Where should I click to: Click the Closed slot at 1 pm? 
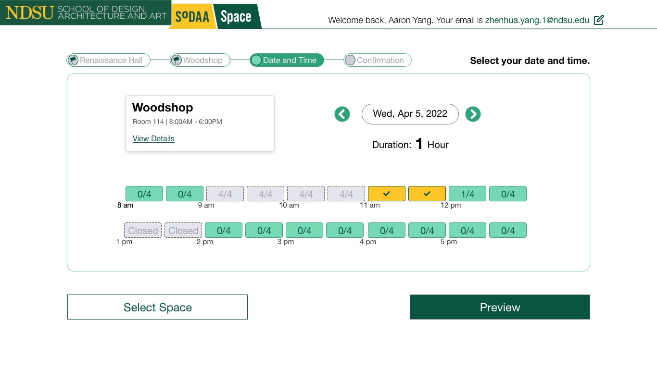143,230
